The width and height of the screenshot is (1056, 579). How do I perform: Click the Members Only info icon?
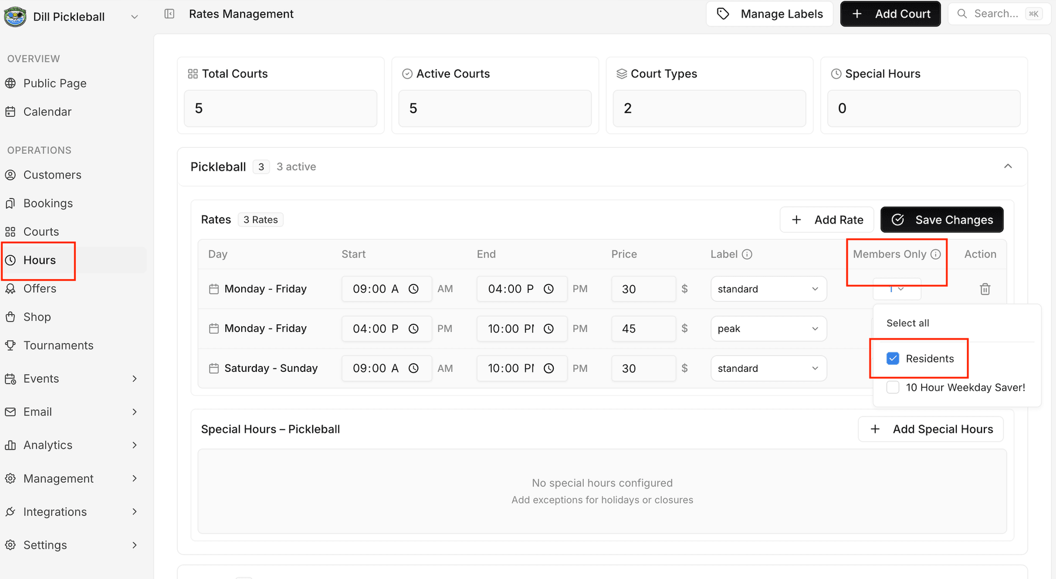click(x=936, y=254)
